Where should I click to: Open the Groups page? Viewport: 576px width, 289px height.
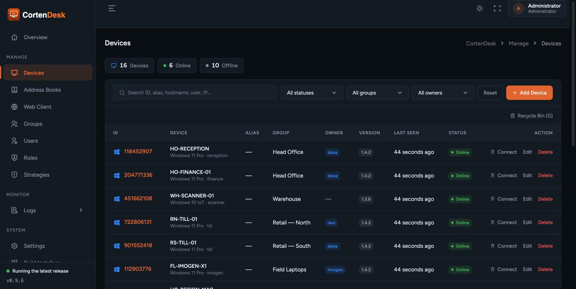pos(48,124)
